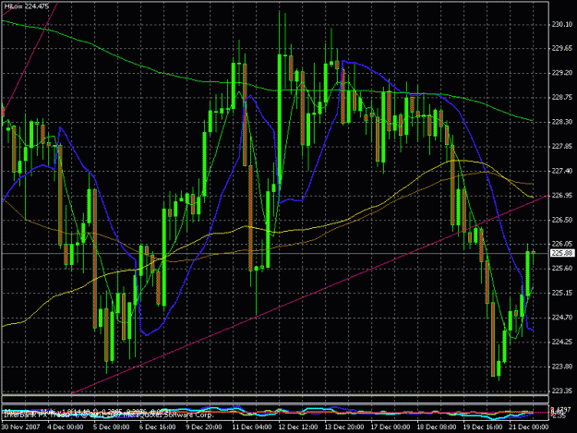
Task: Pick the 228.75 price scale value
Action: 562,97
